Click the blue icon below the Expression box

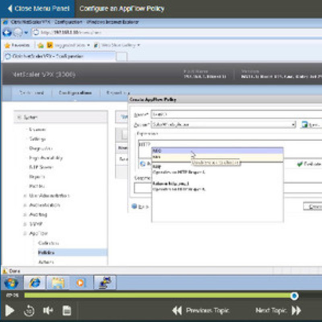point(142,164)
